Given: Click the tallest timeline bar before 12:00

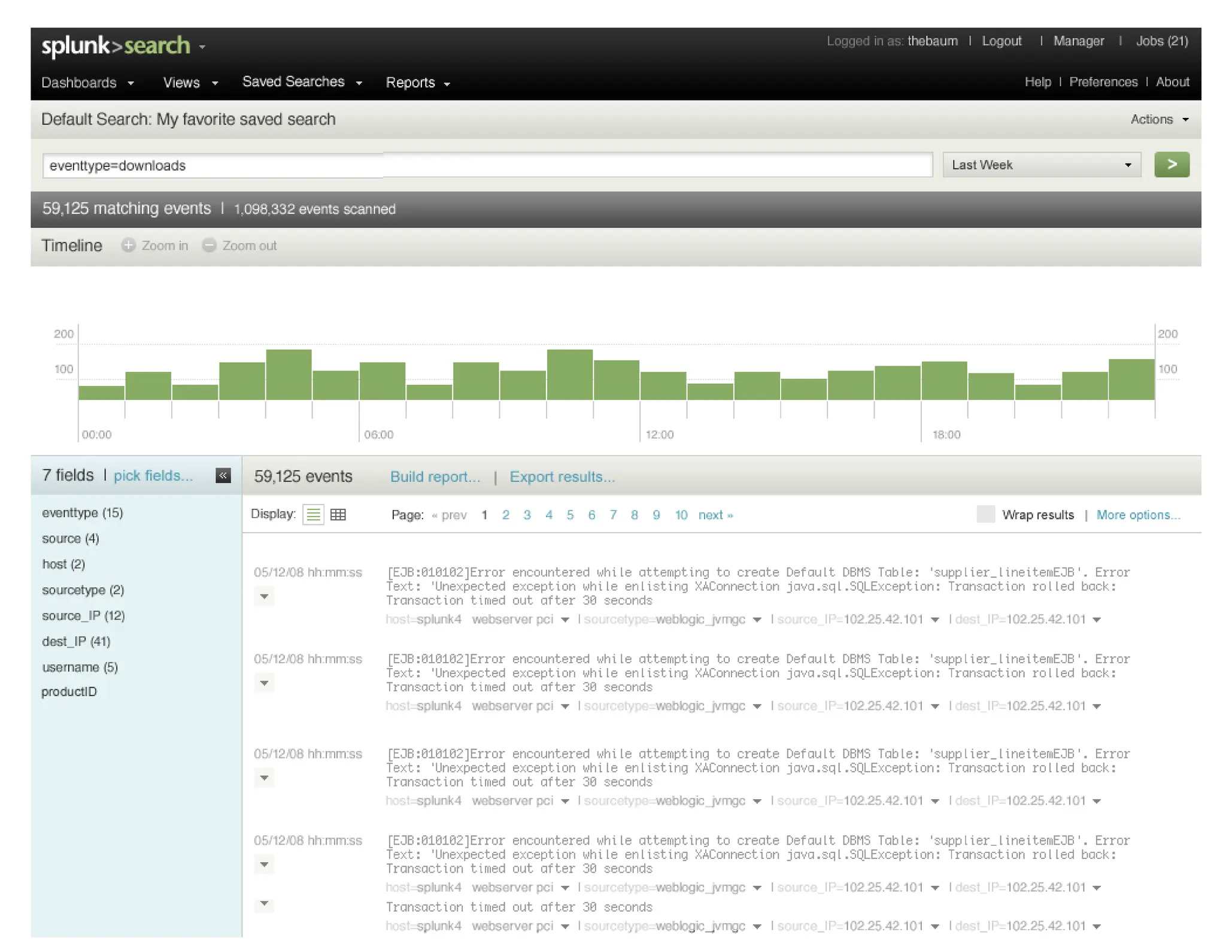Looking at the screenshot, I should pyautogui.click(x=569, y=375).
